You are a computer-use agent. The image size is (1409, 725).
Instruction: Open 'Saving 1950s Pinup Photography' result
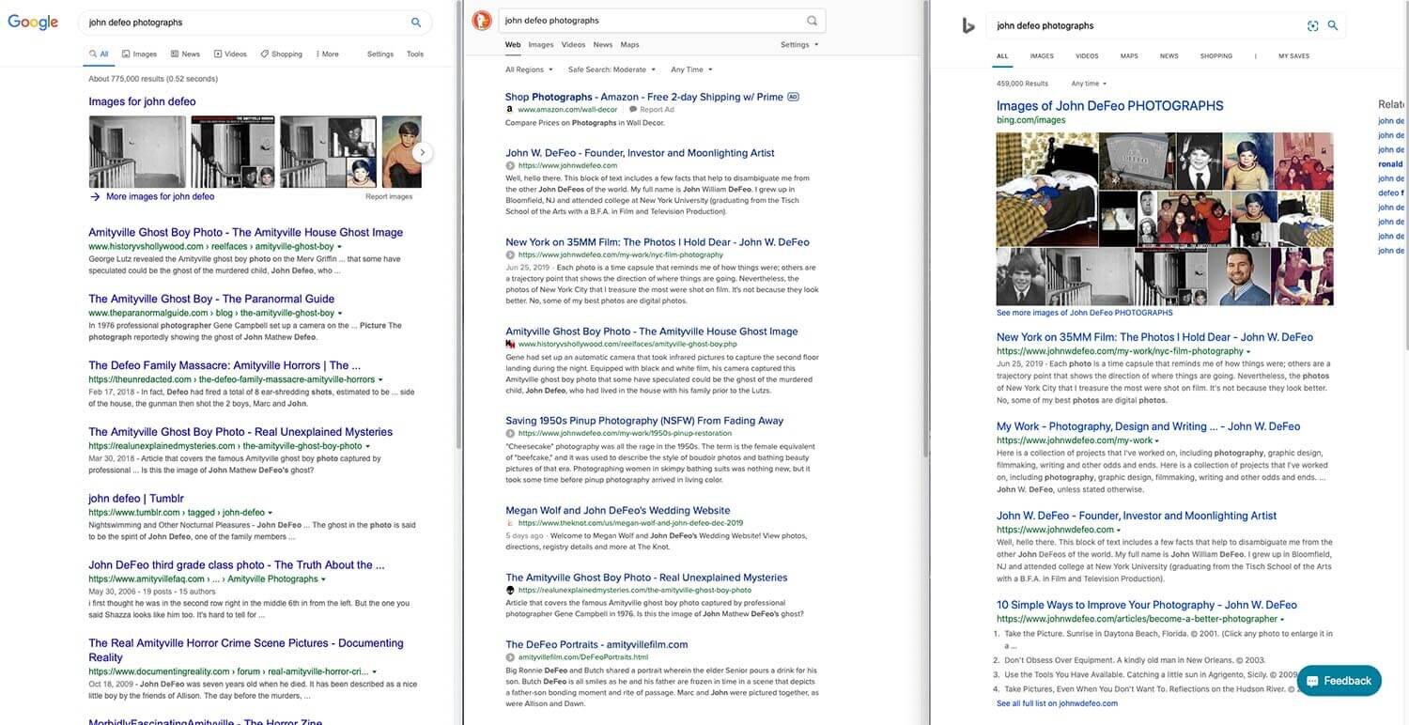(x=644, y=421)
